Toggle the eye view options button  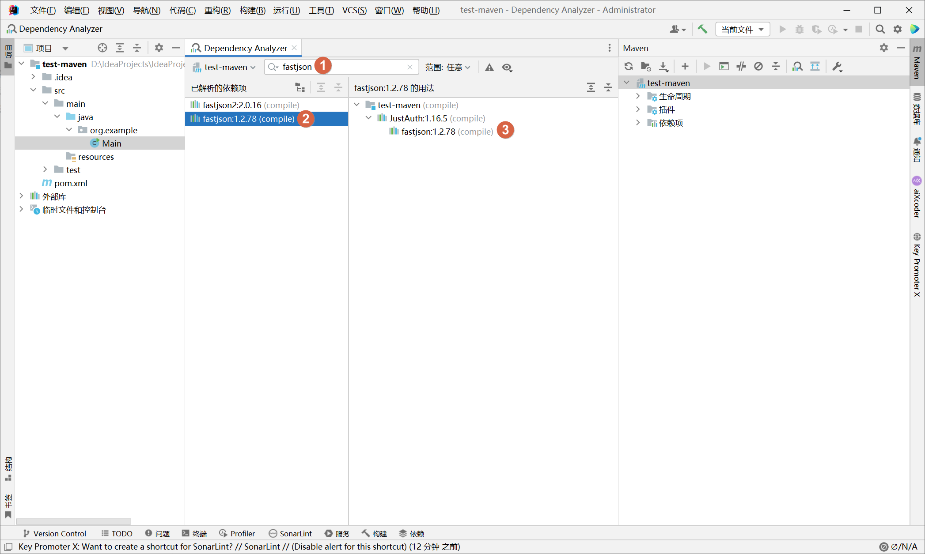coord(507,68)
